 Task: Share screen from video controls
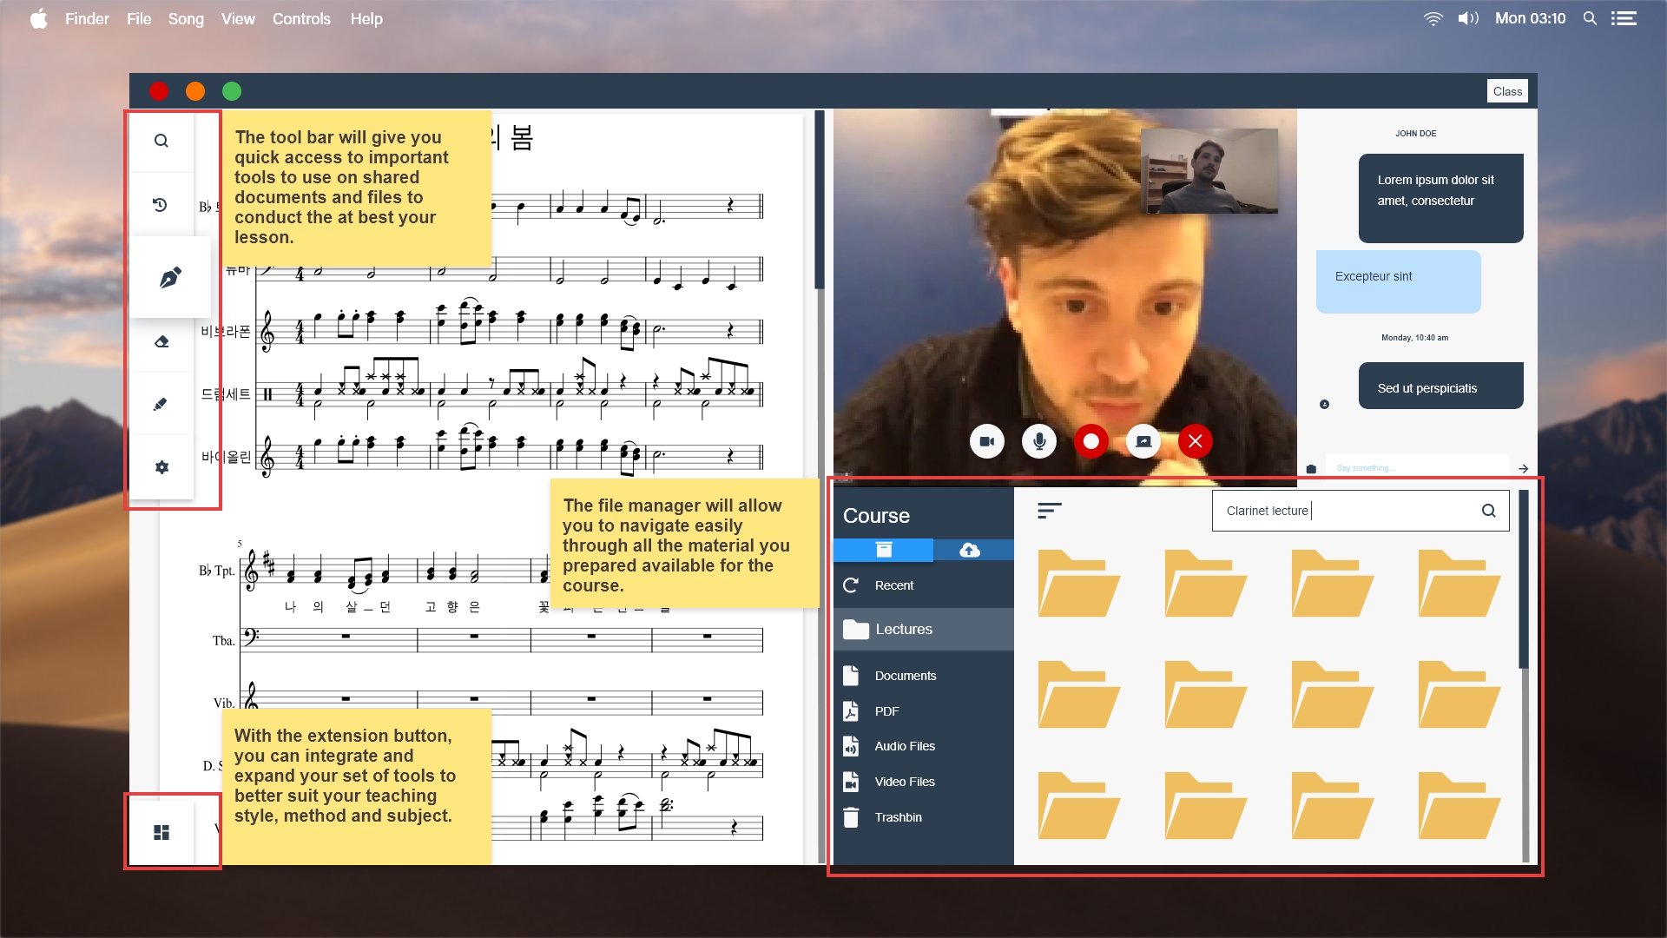(x=1143, y=441)
